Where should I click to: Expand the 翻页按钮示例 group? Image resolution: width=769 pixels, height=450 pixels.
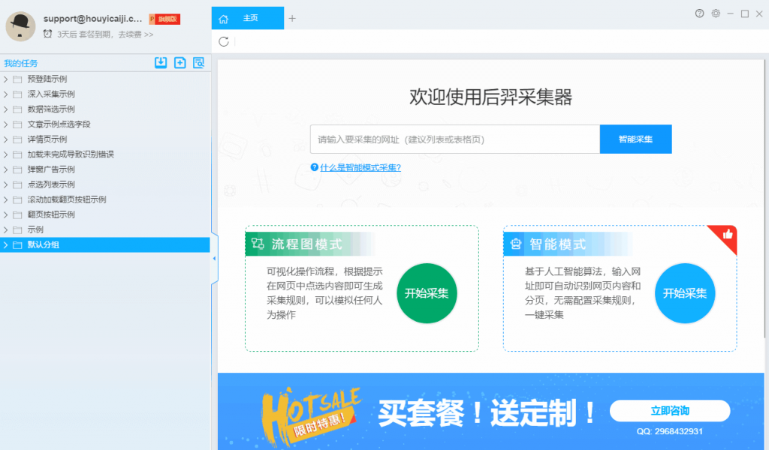[5, 214]
